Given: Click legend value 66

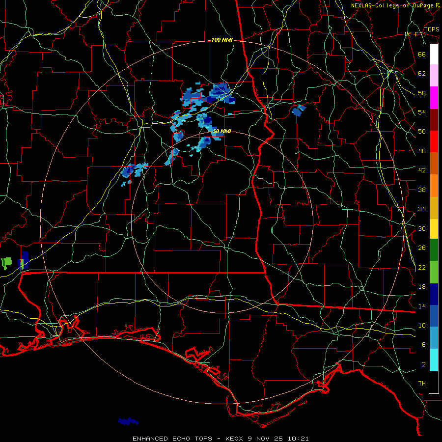Looking at the screenshot, I should point(422,54).
